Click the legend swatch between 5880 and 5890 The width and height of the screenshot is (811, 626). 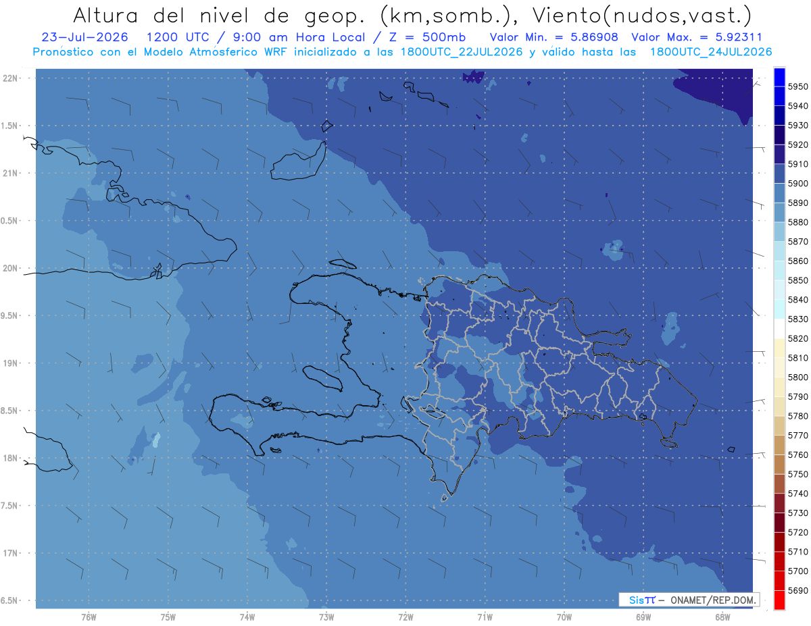coord(779,212)
